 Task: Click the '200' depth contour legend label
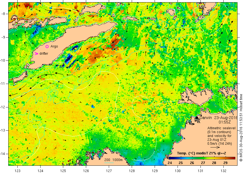(107, 160)
